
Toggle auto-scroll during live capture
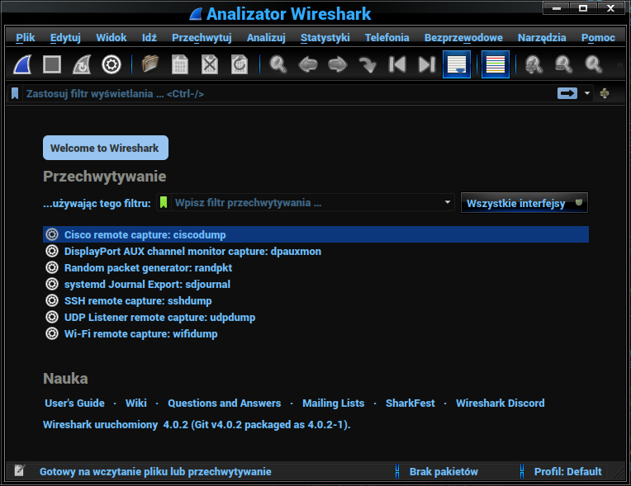tap(457, 64)
